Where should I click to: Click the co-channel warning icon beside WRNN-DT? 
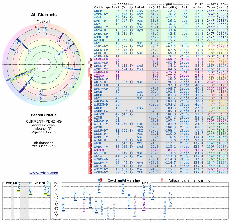(x=92, y=66)
